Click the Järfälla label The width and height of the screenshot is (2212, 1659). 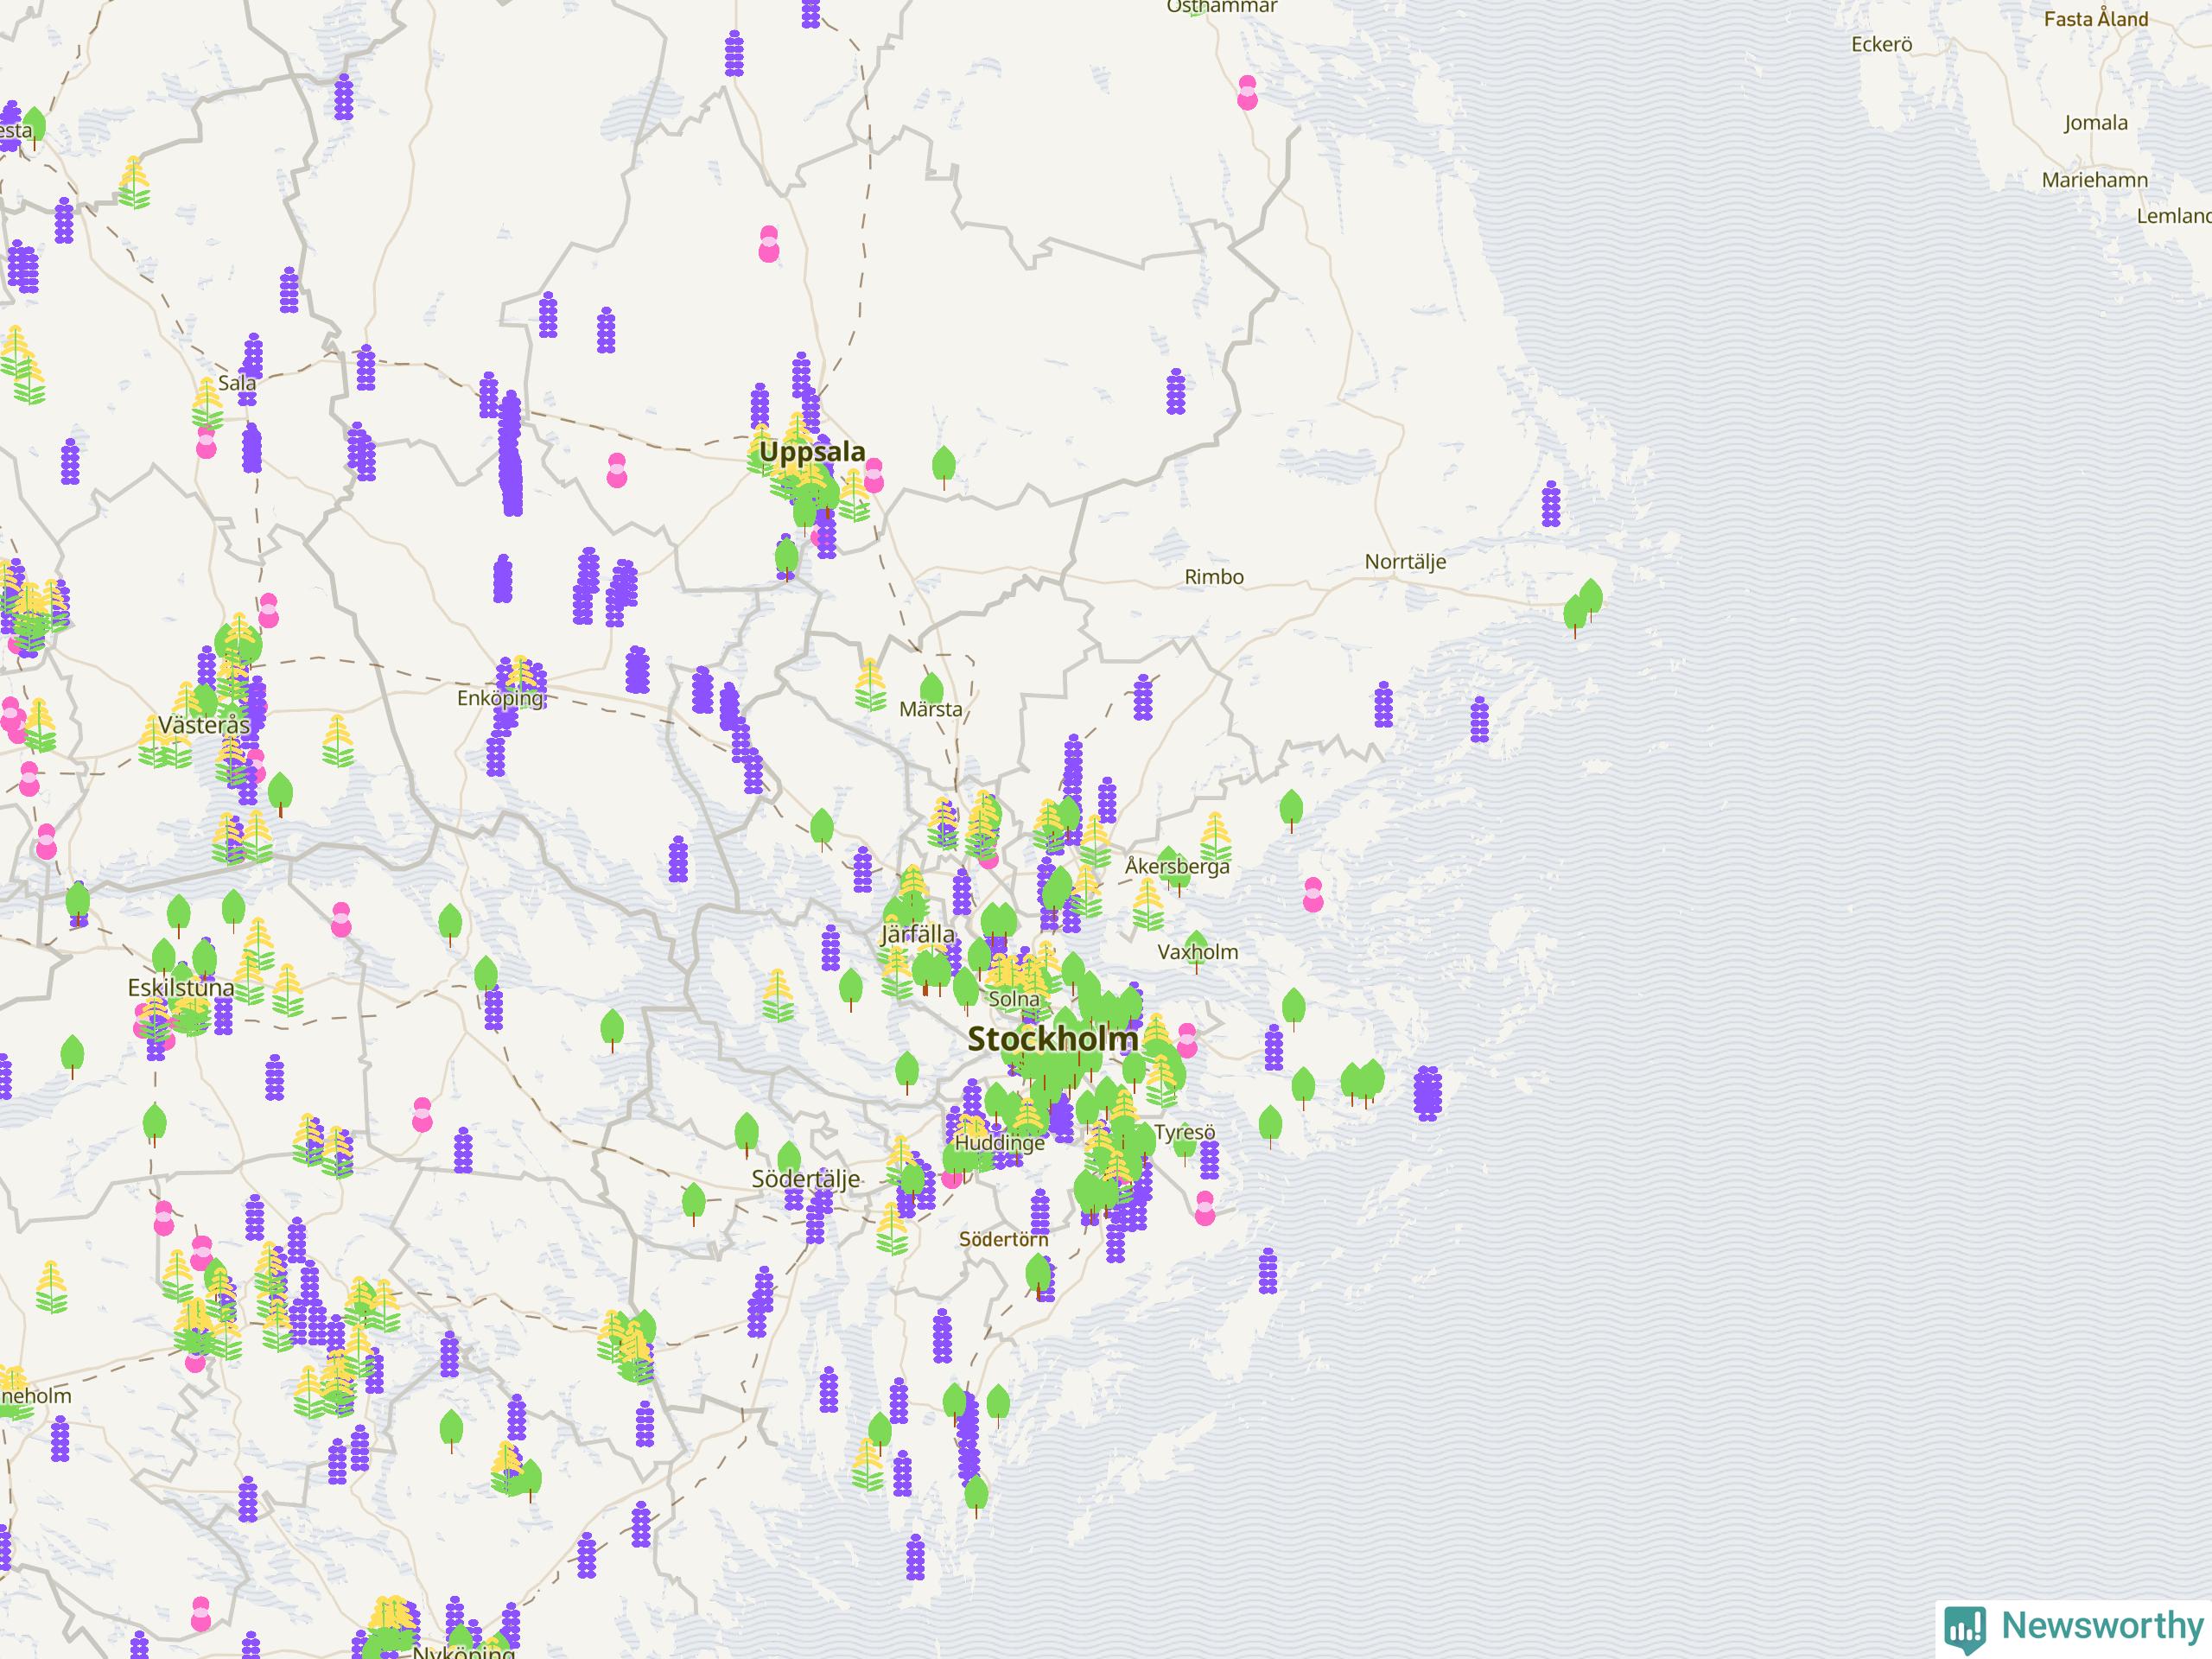tap(917, 935)
